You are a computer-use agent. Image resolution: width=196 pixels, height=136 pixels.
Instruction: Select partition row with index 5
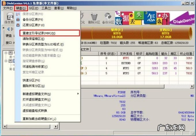(137, 73)
